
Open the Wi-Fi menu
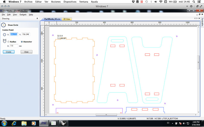pos(161,2)
